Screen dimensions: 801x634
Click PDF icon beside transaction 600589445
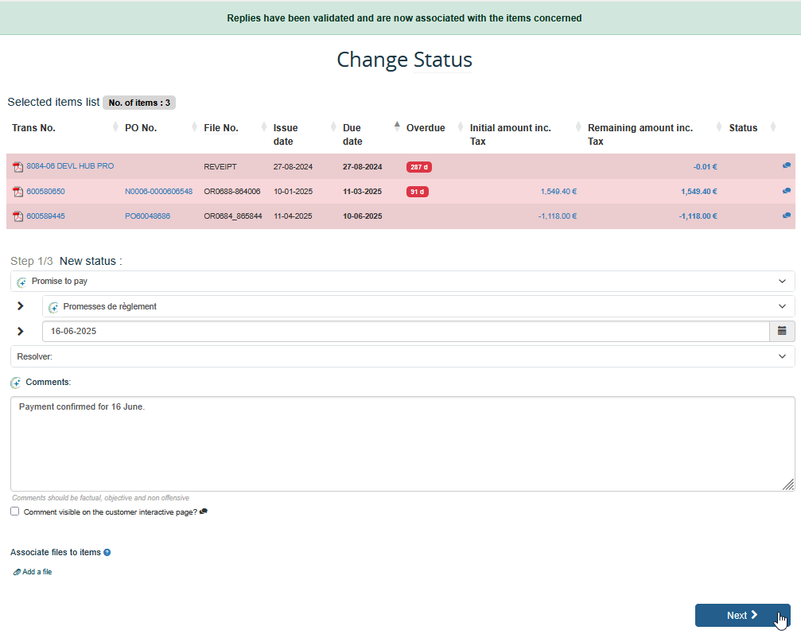(17, 216)
